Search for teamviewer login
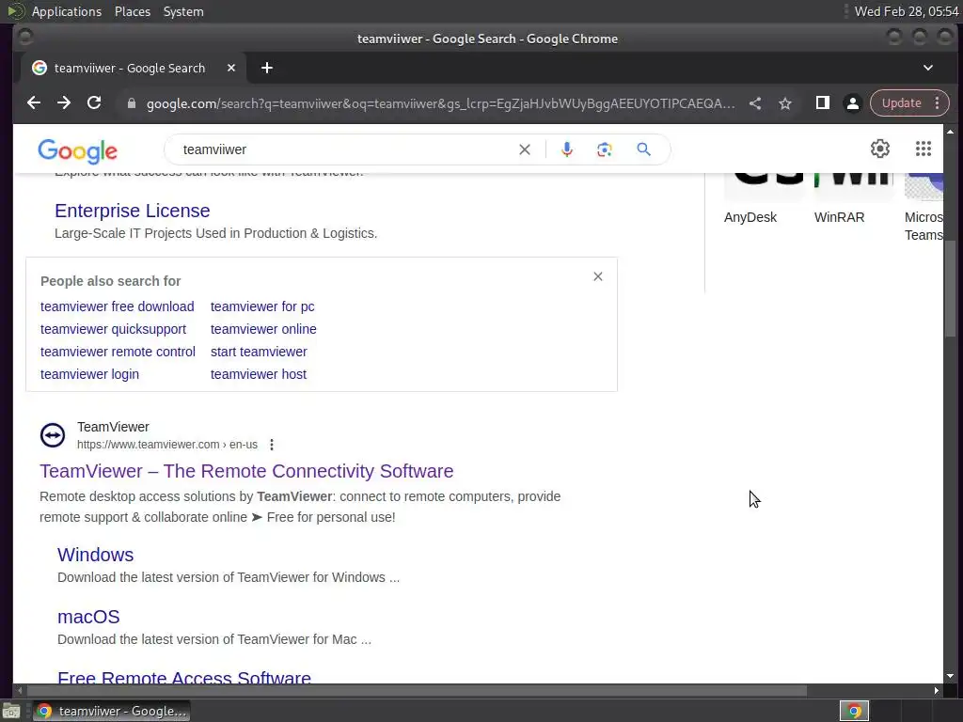963x722 pixels. [x=89, y=374]
